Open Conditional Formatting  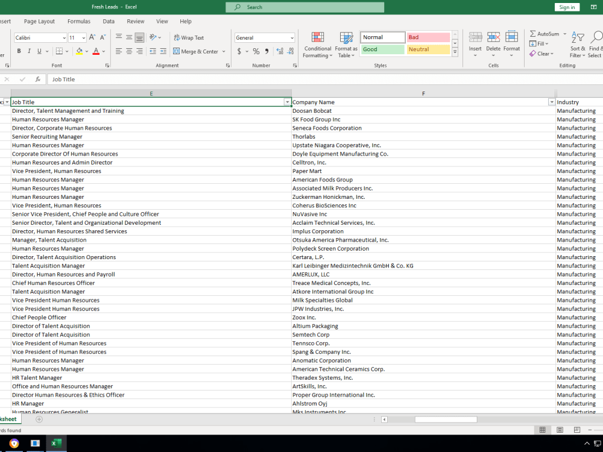[x=317, y=45]
